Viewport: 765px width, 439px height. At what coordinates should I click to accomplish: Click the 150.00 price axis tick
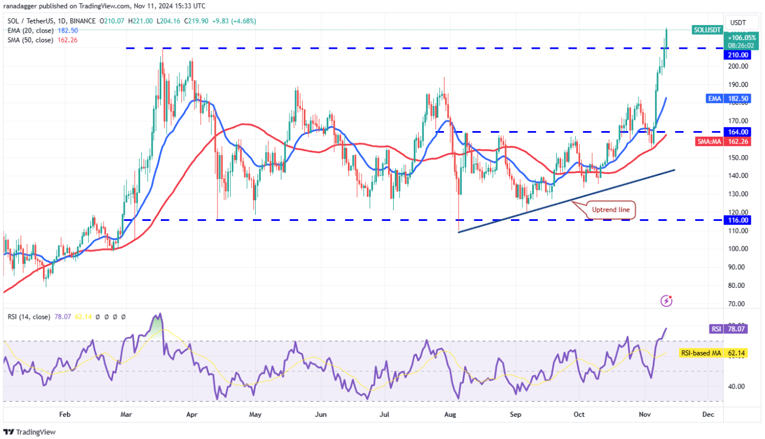tap(738, 157)
